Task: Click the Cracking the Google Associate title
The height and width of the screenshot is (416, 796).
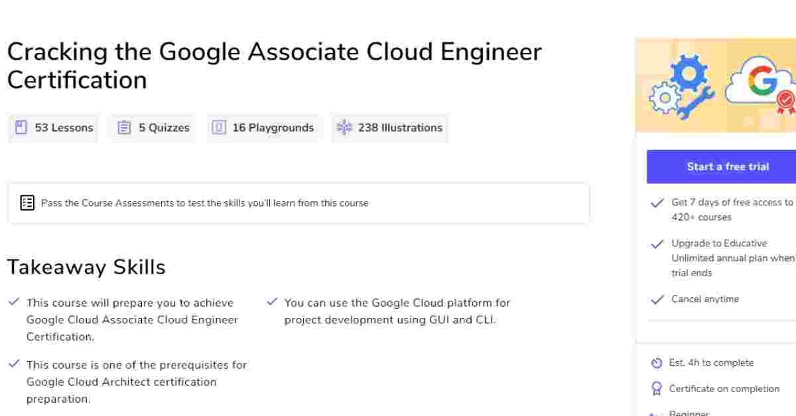Action: pyautogui.click(x=274, y=66)
